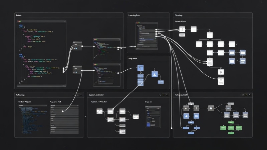Viewport: 267px width, 150px height.
Task: Click the circular icon in Reference Path header
Action: (243, 95)
